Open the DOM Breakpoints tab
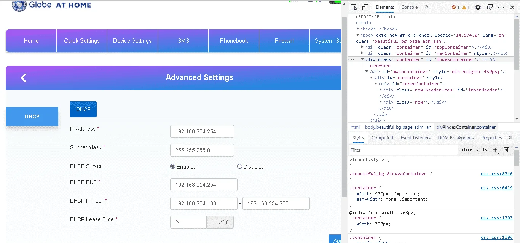This screenshot has height=243, width=520. tap(456, 138)
